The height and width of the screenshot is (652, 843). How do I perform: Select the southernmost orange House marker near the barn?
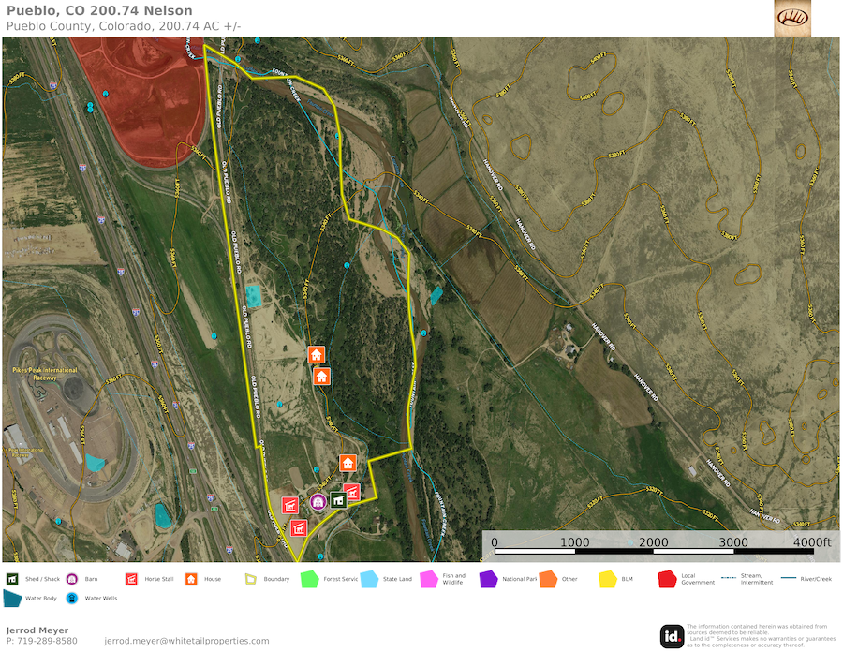pyautogui.click(x=348, y=464)
